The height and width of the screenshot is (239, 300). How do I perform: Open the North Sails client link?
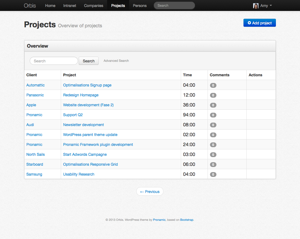(36, 154)
